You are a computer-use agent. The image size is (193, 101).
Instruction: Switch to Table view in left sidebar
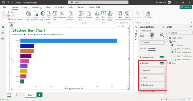click(3, 33)
